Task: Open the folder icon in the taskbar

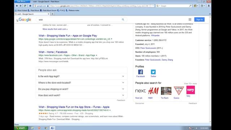Action: coord(32,128)
